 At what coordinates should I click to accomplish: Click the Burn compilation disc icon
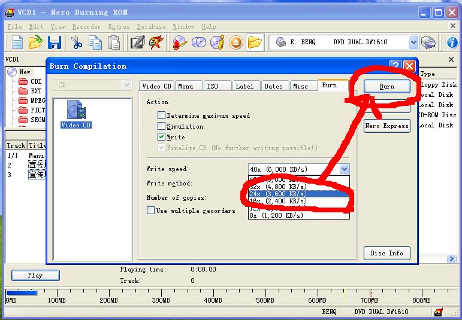pos(180,42)
